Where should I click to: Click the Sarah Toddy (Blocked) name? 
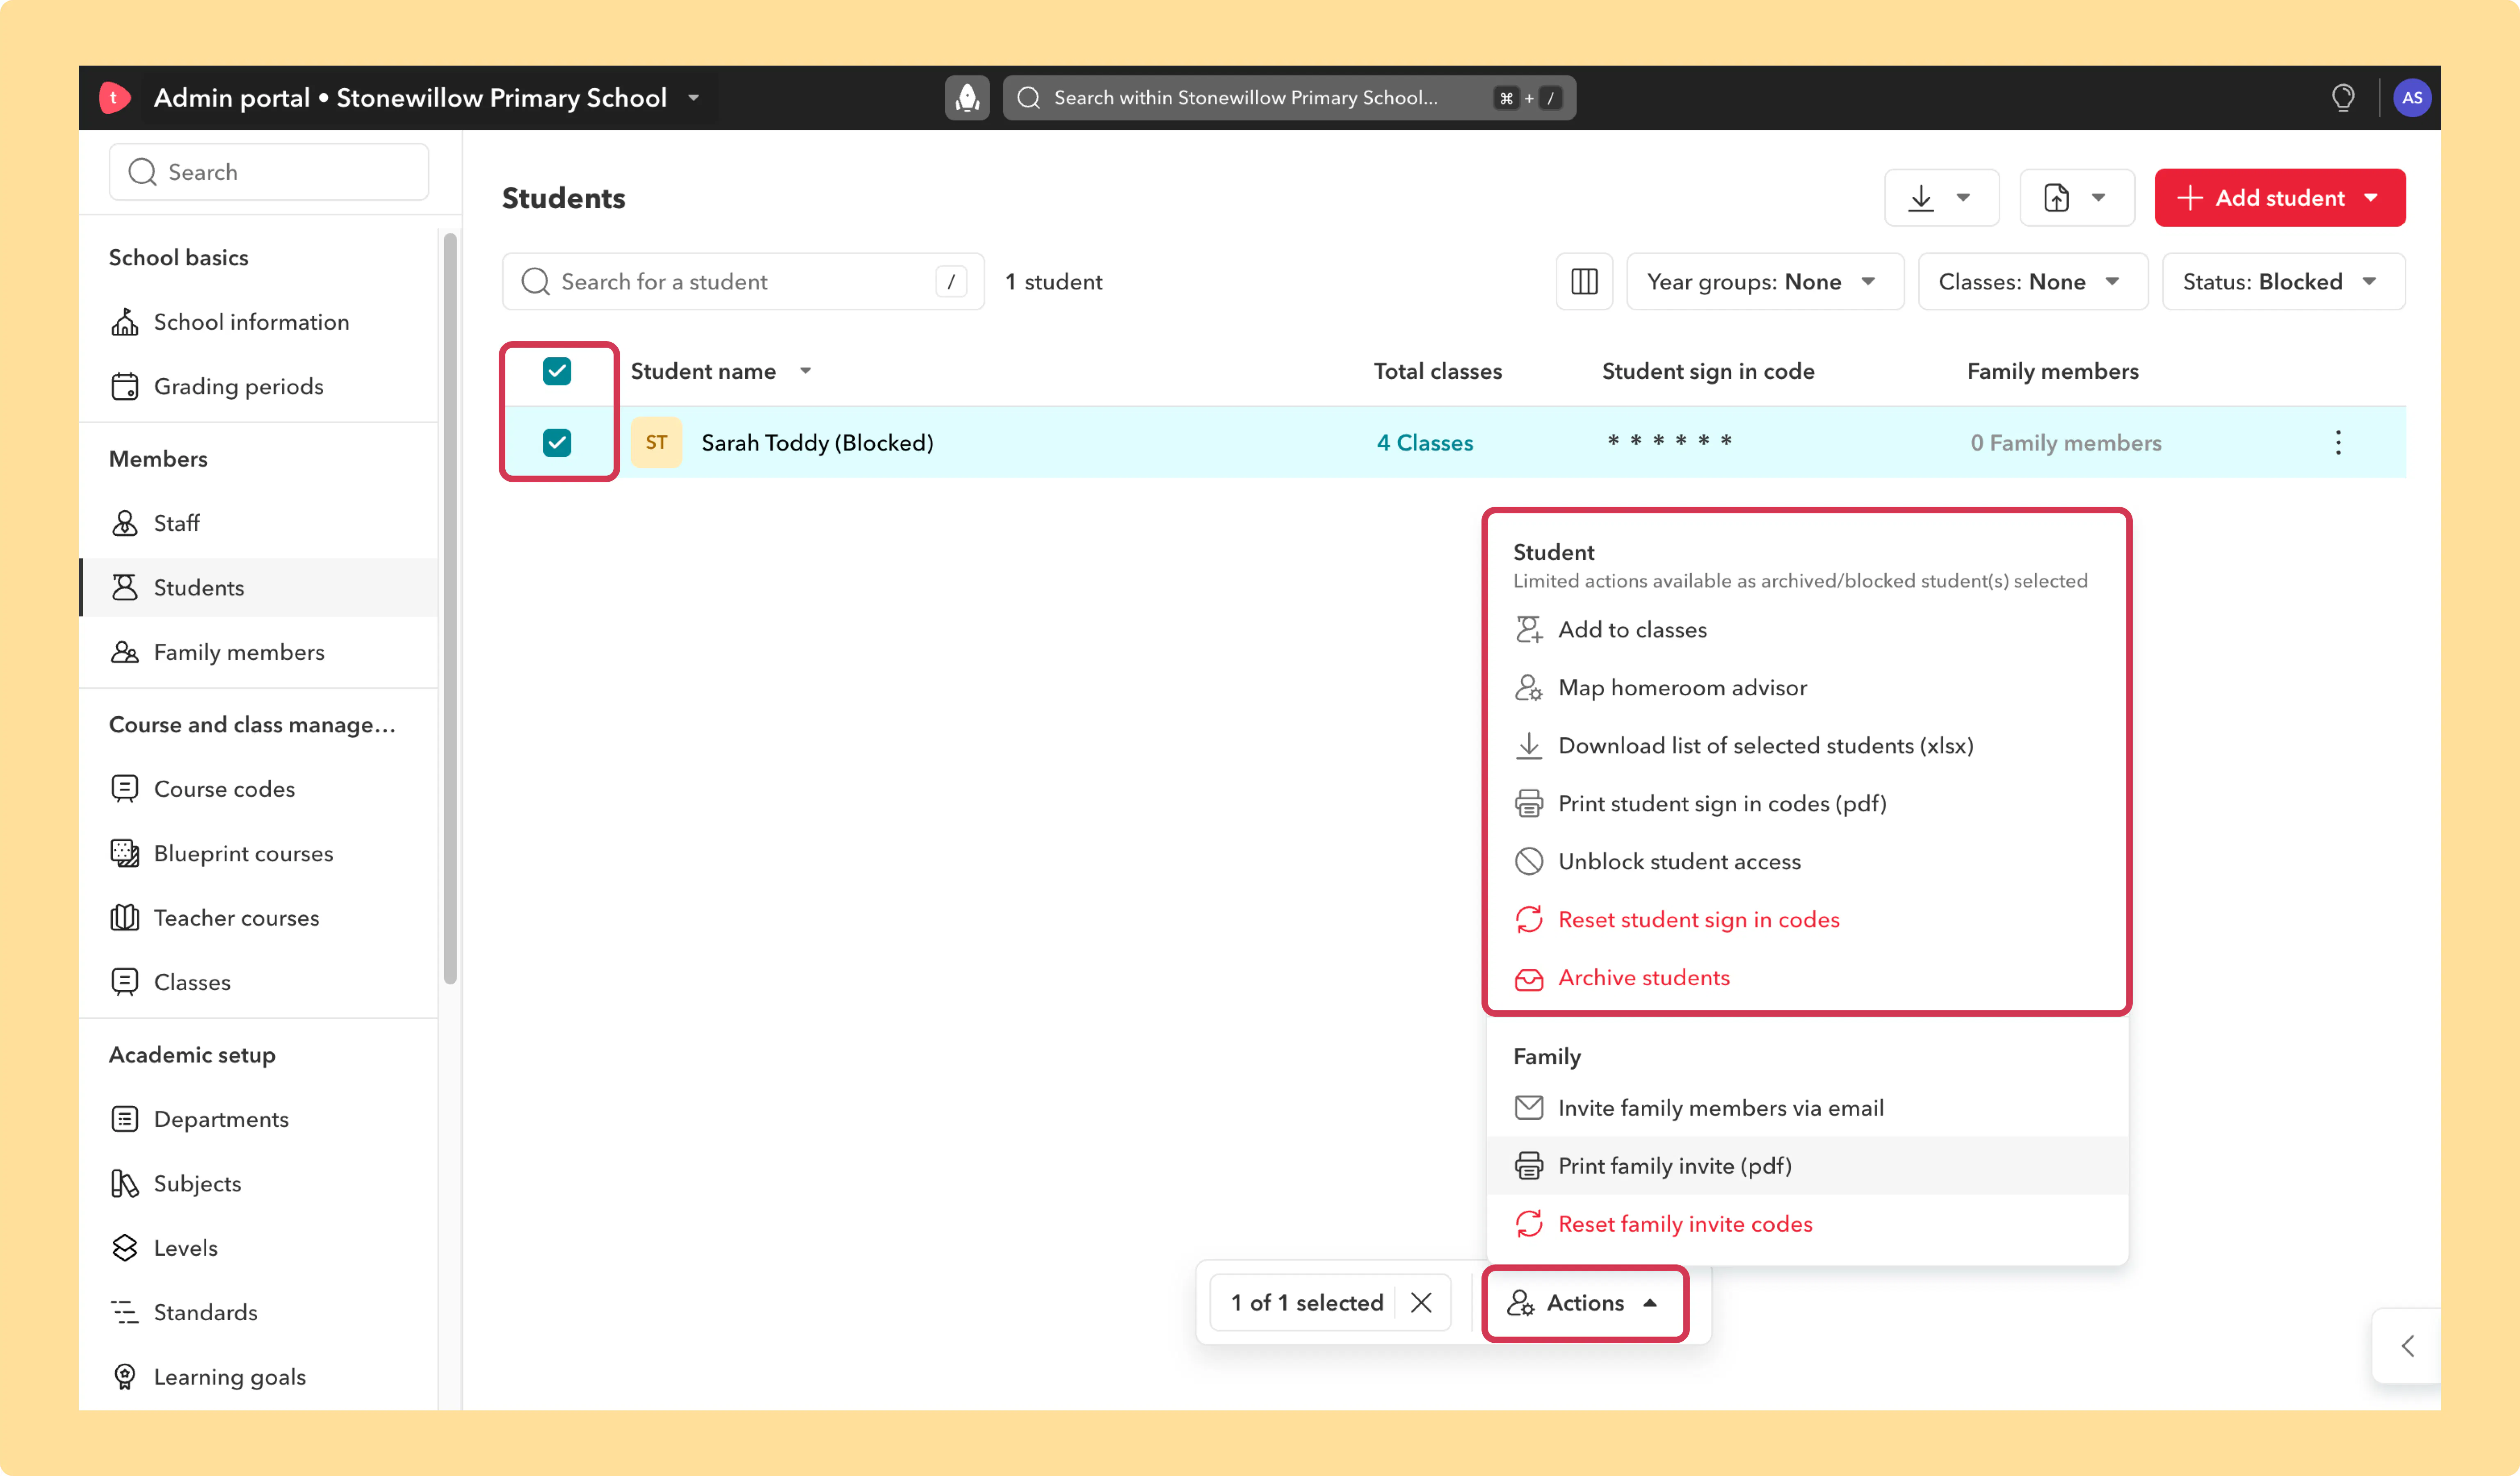click(817, 443)
